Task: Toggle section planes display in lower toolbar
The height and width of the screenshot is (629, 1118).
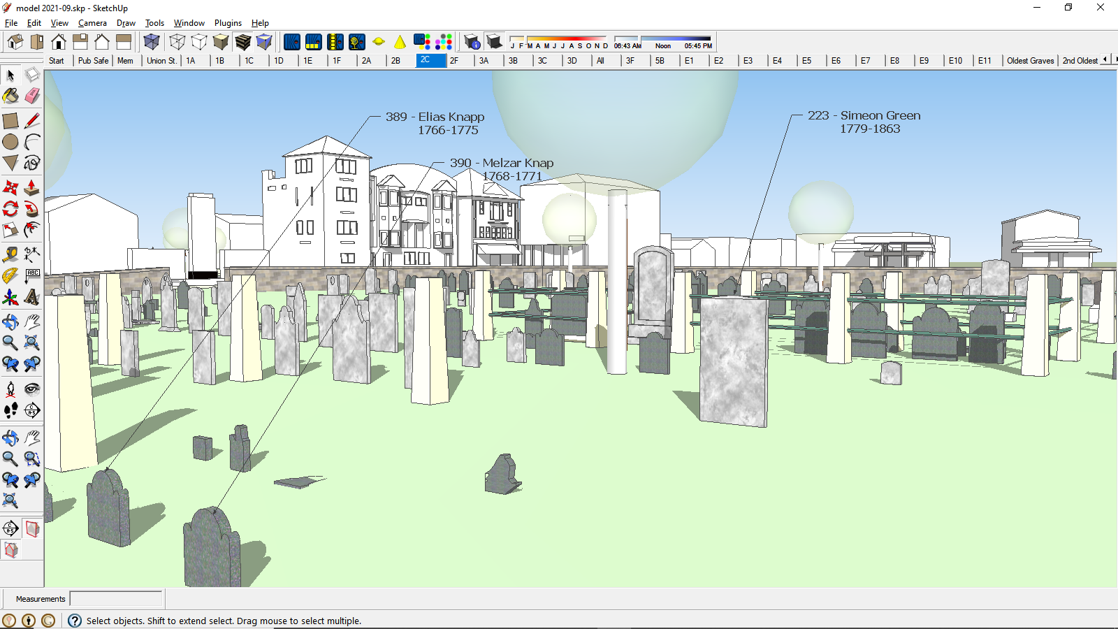Action: [32, 529]
